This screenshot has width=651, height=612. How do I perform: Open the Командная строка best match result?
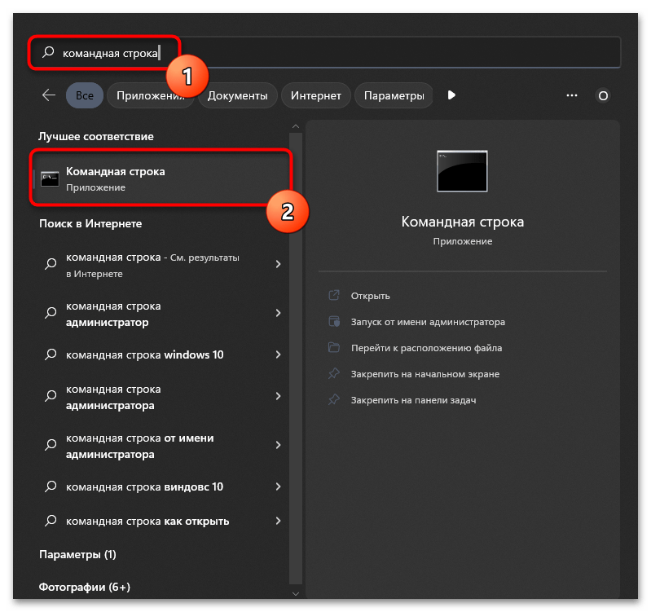tap(161, 179)
